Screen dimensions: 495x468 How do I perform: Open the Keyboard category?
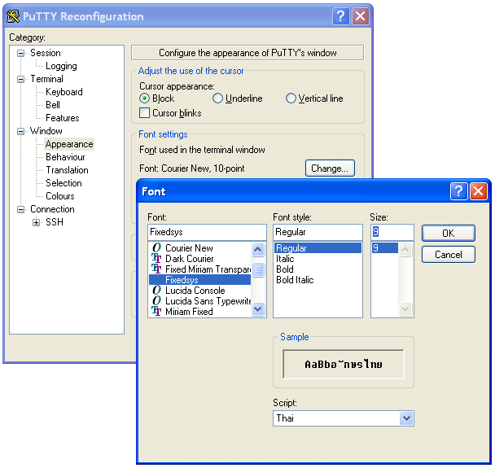[x=64, y=92]
